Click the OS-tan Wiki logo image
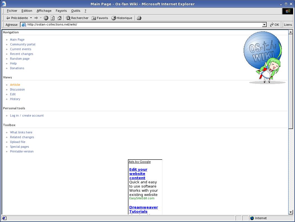Screen dimensions: 295x222 [265, 57]
